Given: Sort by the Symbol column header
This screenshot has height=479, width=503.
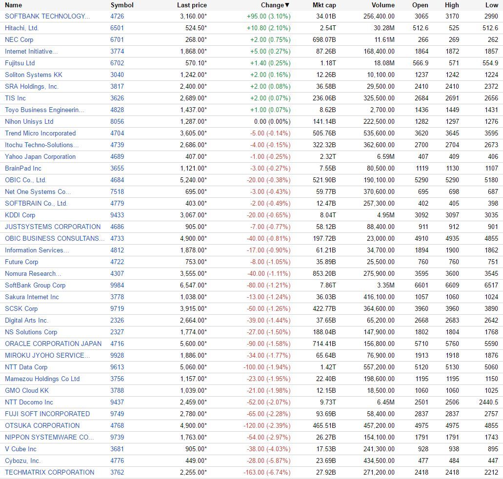Looking at the screenshot, I should pos(122,5).
